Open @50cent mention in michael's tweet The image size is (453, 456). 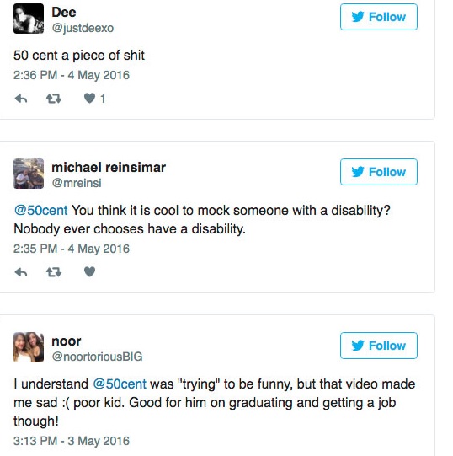point(40,210)
